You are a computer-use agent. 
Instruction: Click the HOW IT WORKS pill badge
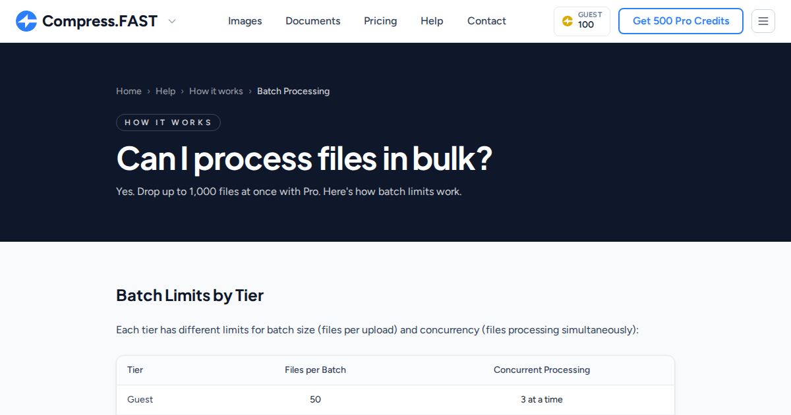click(x=168, y=123)
